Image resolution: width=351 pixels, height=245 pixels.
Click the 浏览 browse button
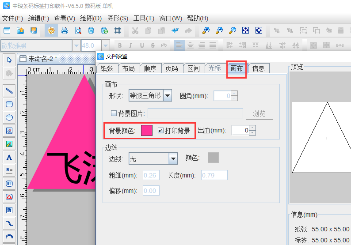tap(259, 113)
